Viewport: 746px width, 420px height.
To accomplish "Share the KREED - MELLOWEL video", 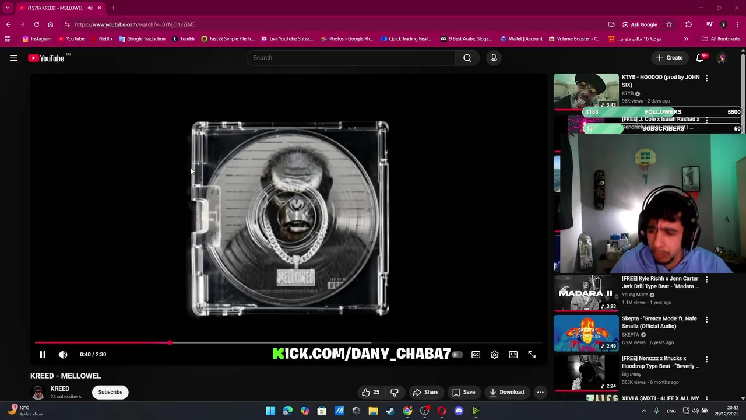I will tap(425, 392).
